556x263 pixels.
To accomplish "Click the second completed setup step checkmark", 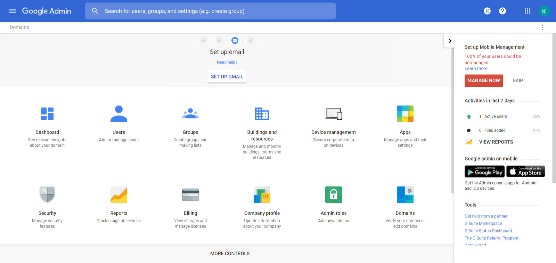I will click(219, 40).
